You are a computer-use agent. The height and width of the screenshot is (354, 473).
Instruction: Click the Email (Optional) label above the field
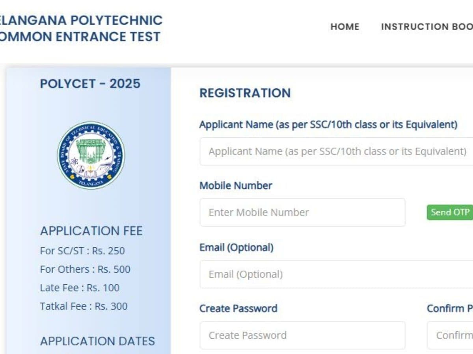(x=236, y=247)
